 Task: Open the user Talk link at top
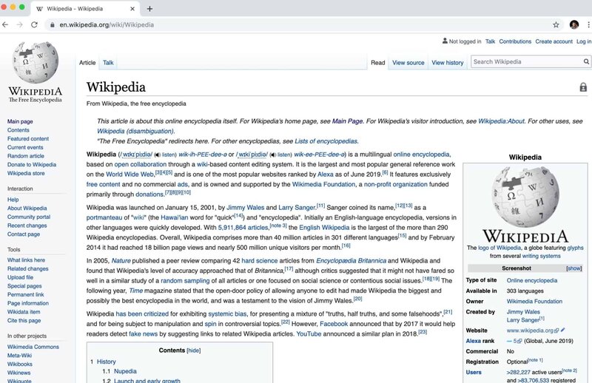[490, 41]
